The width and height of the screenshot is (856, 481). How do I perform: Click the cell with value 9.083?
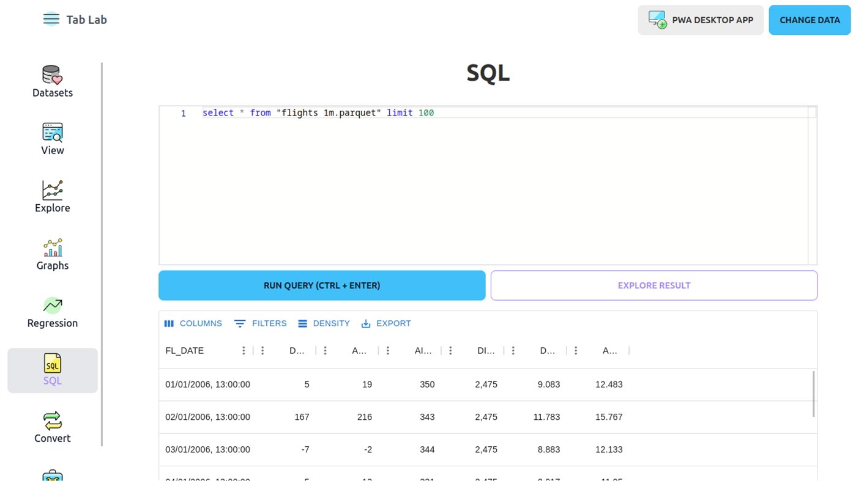click(x=535, y=384)
